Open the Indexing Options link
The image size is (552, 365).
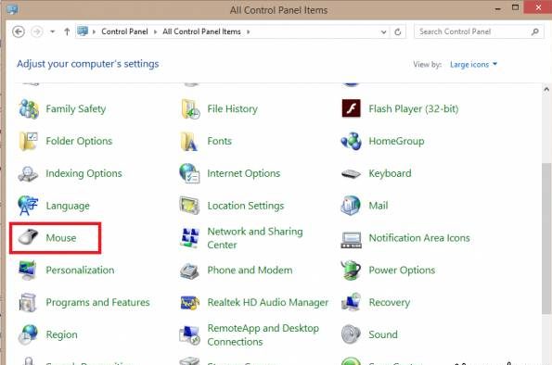point(83,173)
